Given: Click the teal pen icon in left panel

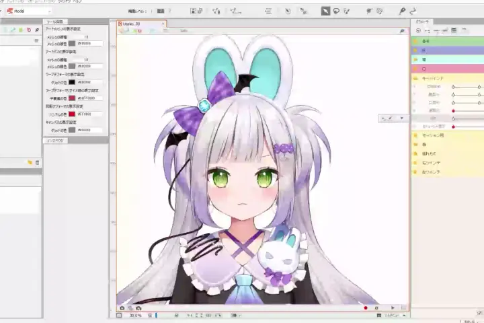Looking at the screenshot, I should point(13,30).
